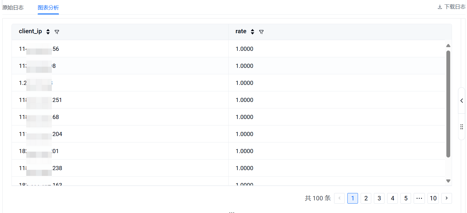
Task: Go to the next page arrow
Action: (x=447, y=198)
